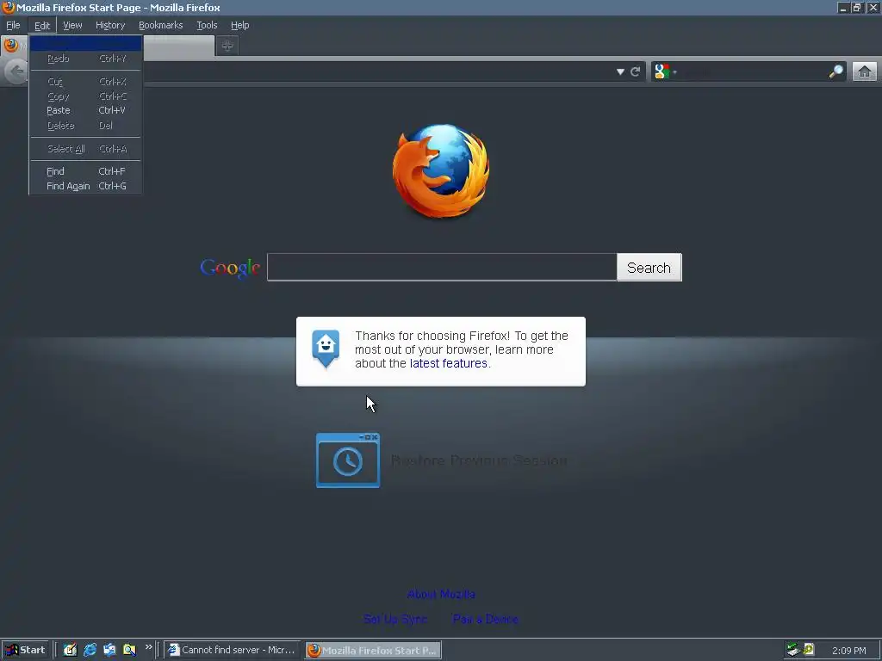Screen dimensions: 882x661
Task: Expand hidden quick launch items chevron
Action: [148, 647]
